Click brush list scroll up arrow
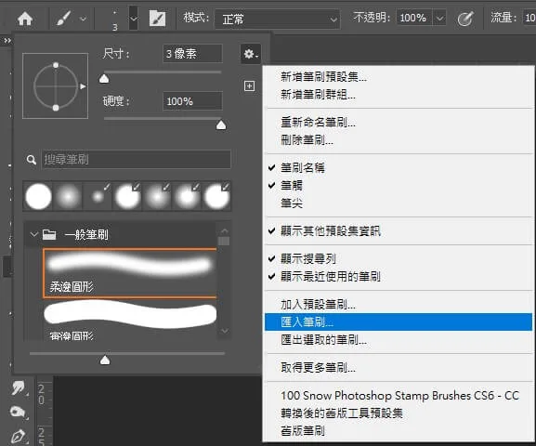 (x=224, y=230)
